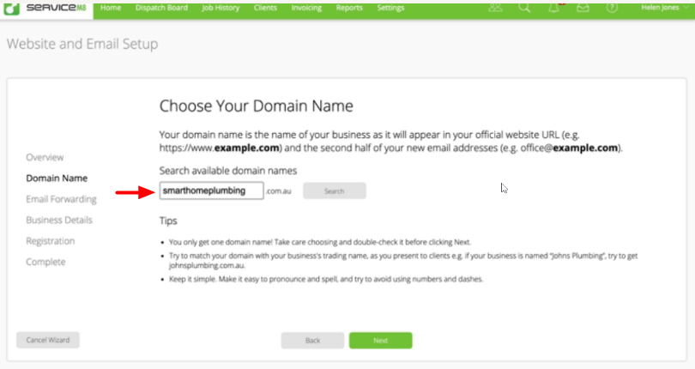This screenshot has height=369, width=695.
Task: Click the Tips heading
Action: 168,221
